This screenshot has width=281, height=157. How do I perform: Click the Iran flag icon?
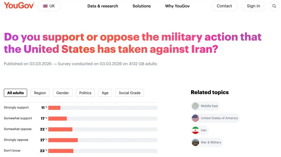195,130
